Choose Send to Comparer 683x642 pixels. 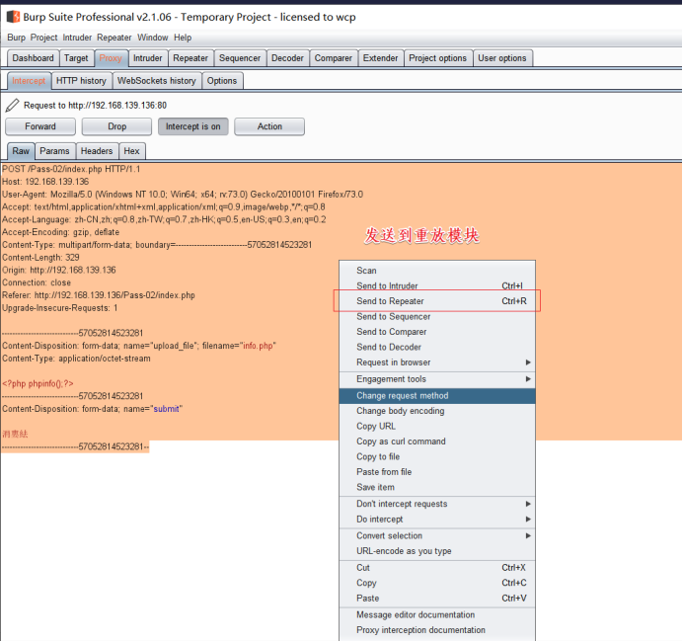(437, 332)
